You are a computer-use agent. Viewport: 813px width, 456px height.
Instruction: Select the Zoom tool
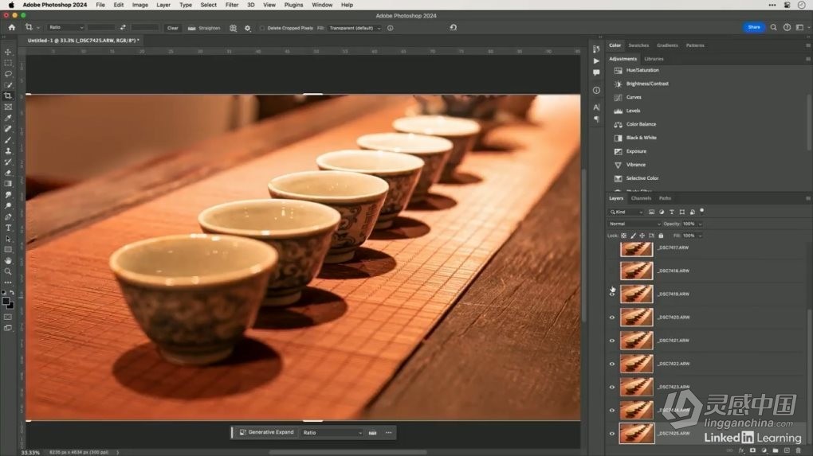pos(8,271)
